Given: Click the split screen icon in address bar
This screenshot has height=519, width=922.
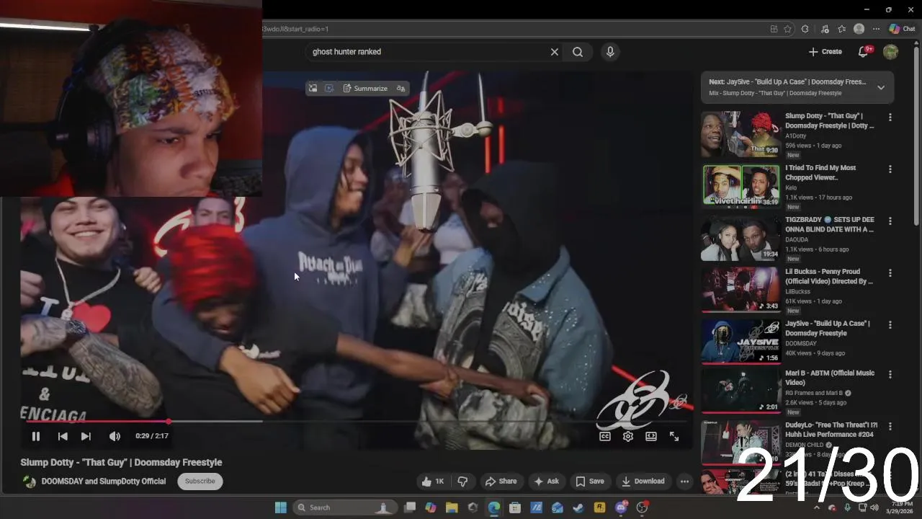Looking at the screenshot, I should click(x=774, y=29).
